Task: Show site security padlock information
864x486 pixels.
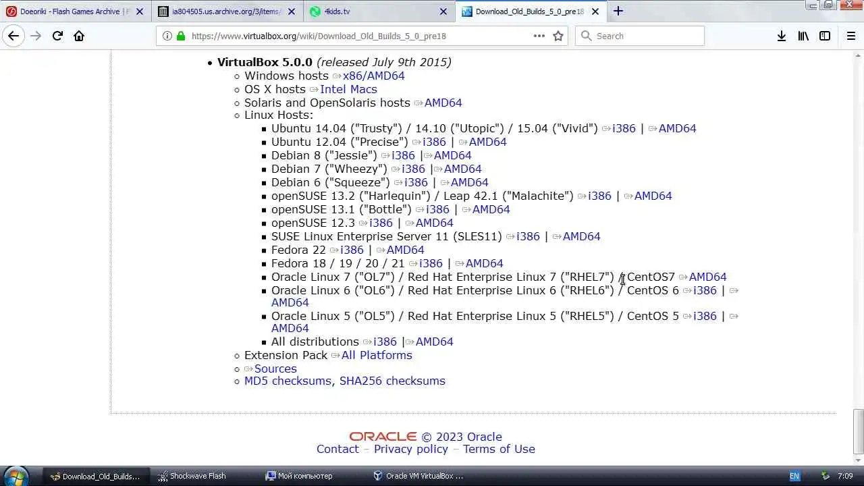Action: click(181, 36)
